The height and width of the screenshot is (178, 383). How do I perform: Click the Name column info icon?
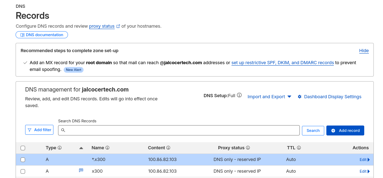[108, 148]
